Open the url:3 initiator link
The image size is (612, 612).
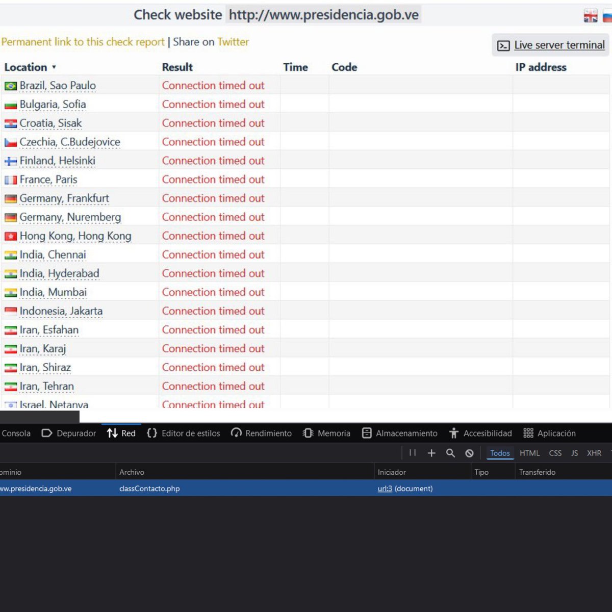tap(385, 489)
